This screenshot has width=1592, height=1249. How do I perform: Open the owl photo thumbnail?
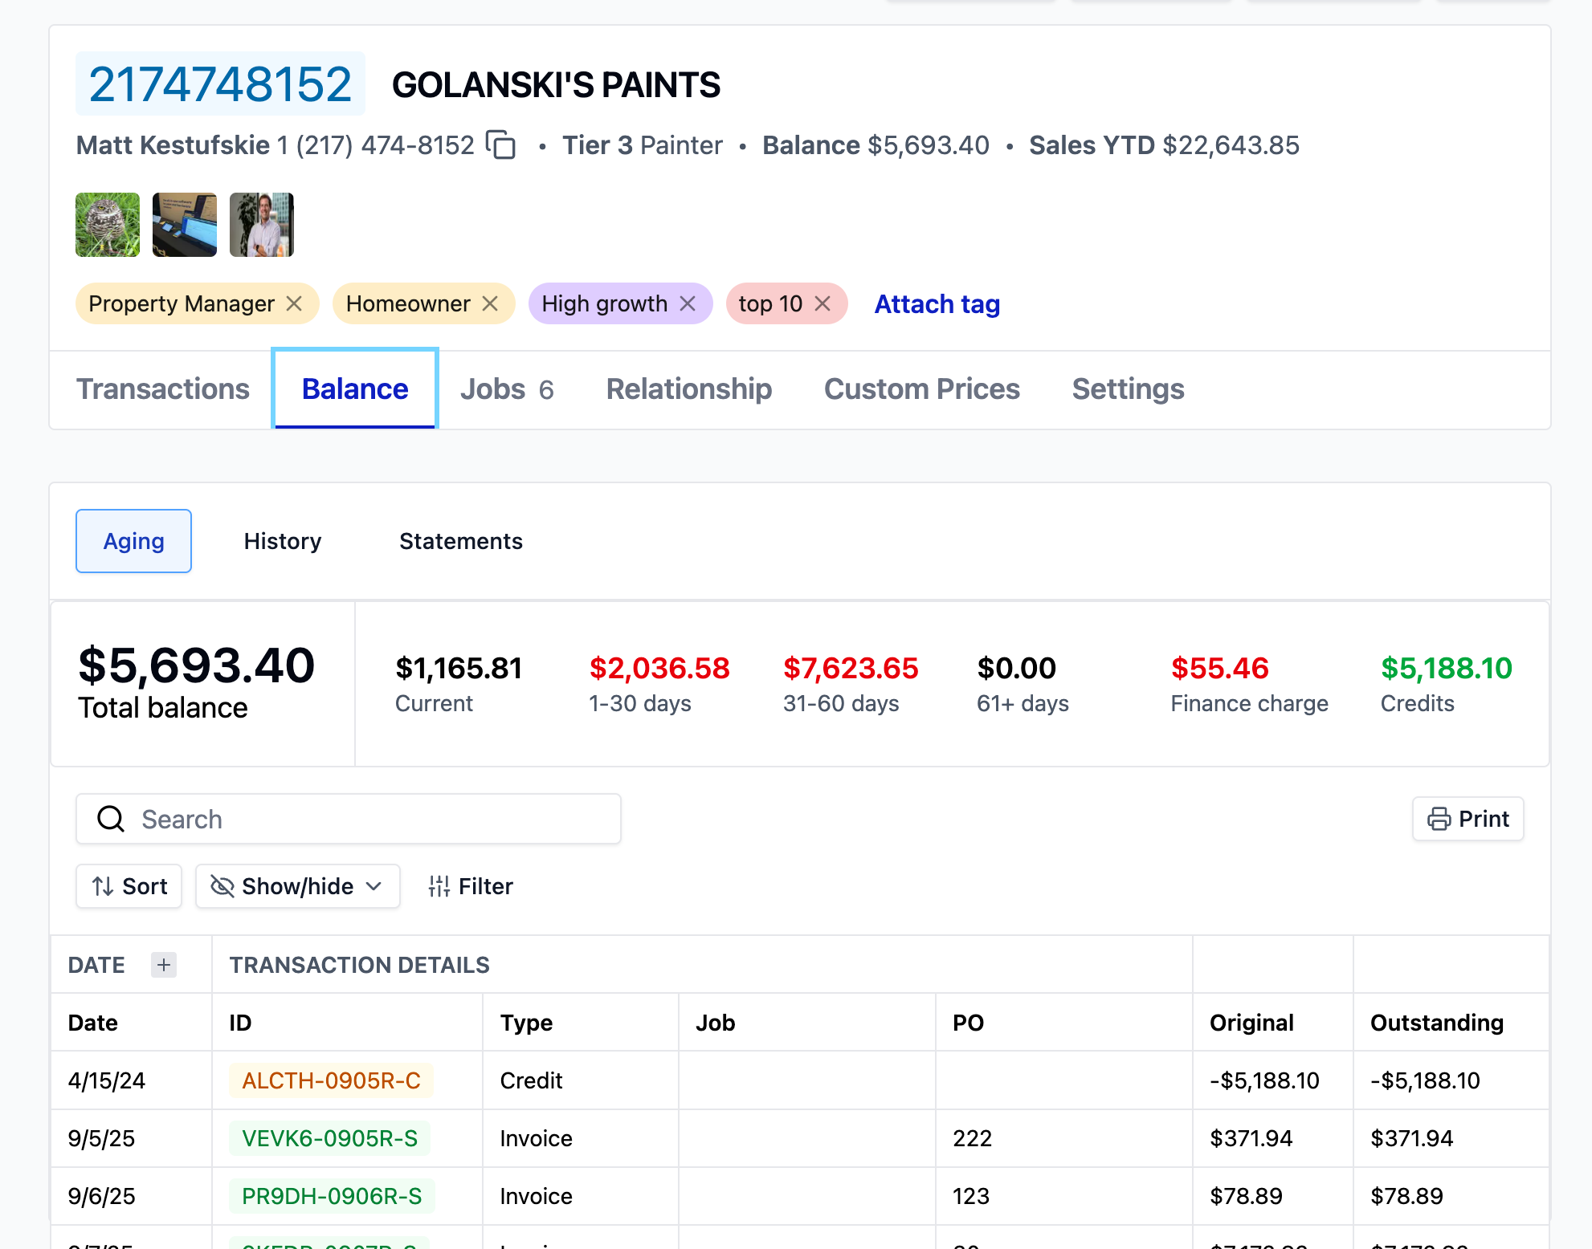[x=108, y=225]
